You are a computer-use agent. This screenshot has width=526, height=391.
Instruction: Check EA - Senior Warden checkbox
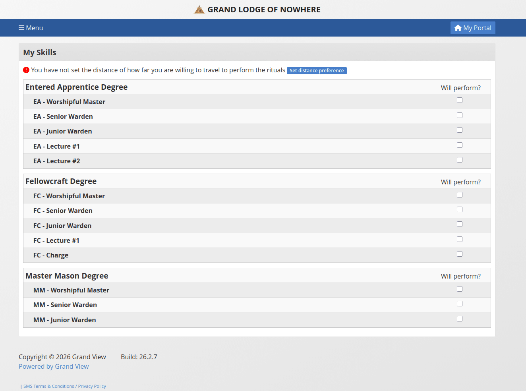(460, 115)
